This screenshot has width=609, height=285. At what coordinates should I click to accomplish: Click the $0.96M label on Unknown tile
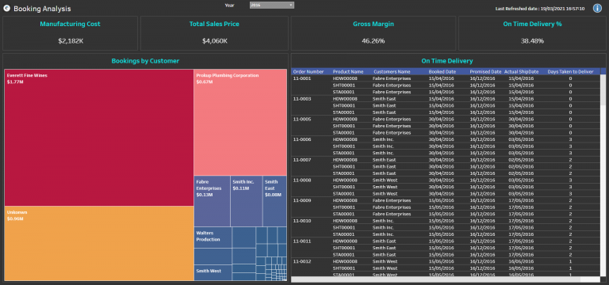pos(15,219)
